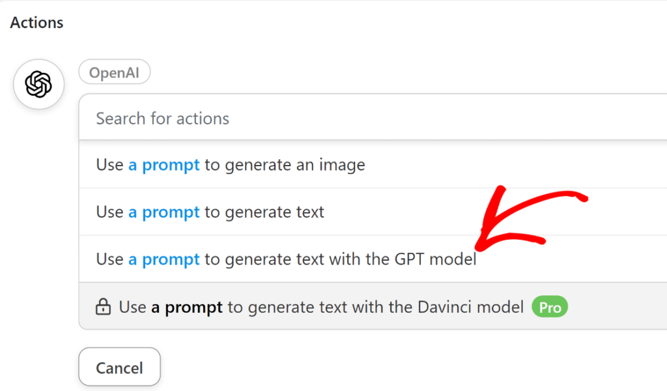
Task: Open the 'a prompt' link in the image action
Action: click(x=163, y=165)
